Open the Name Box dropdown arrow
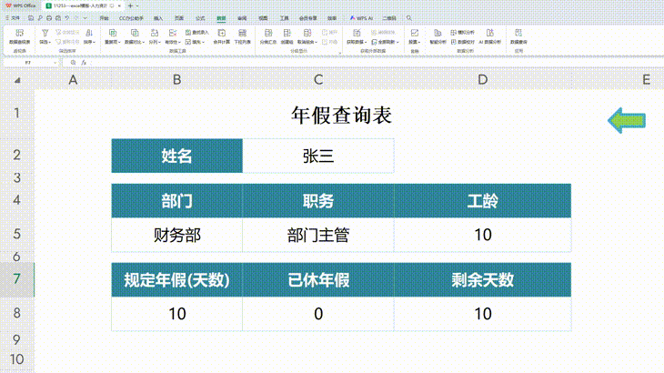 pos(55,63)
